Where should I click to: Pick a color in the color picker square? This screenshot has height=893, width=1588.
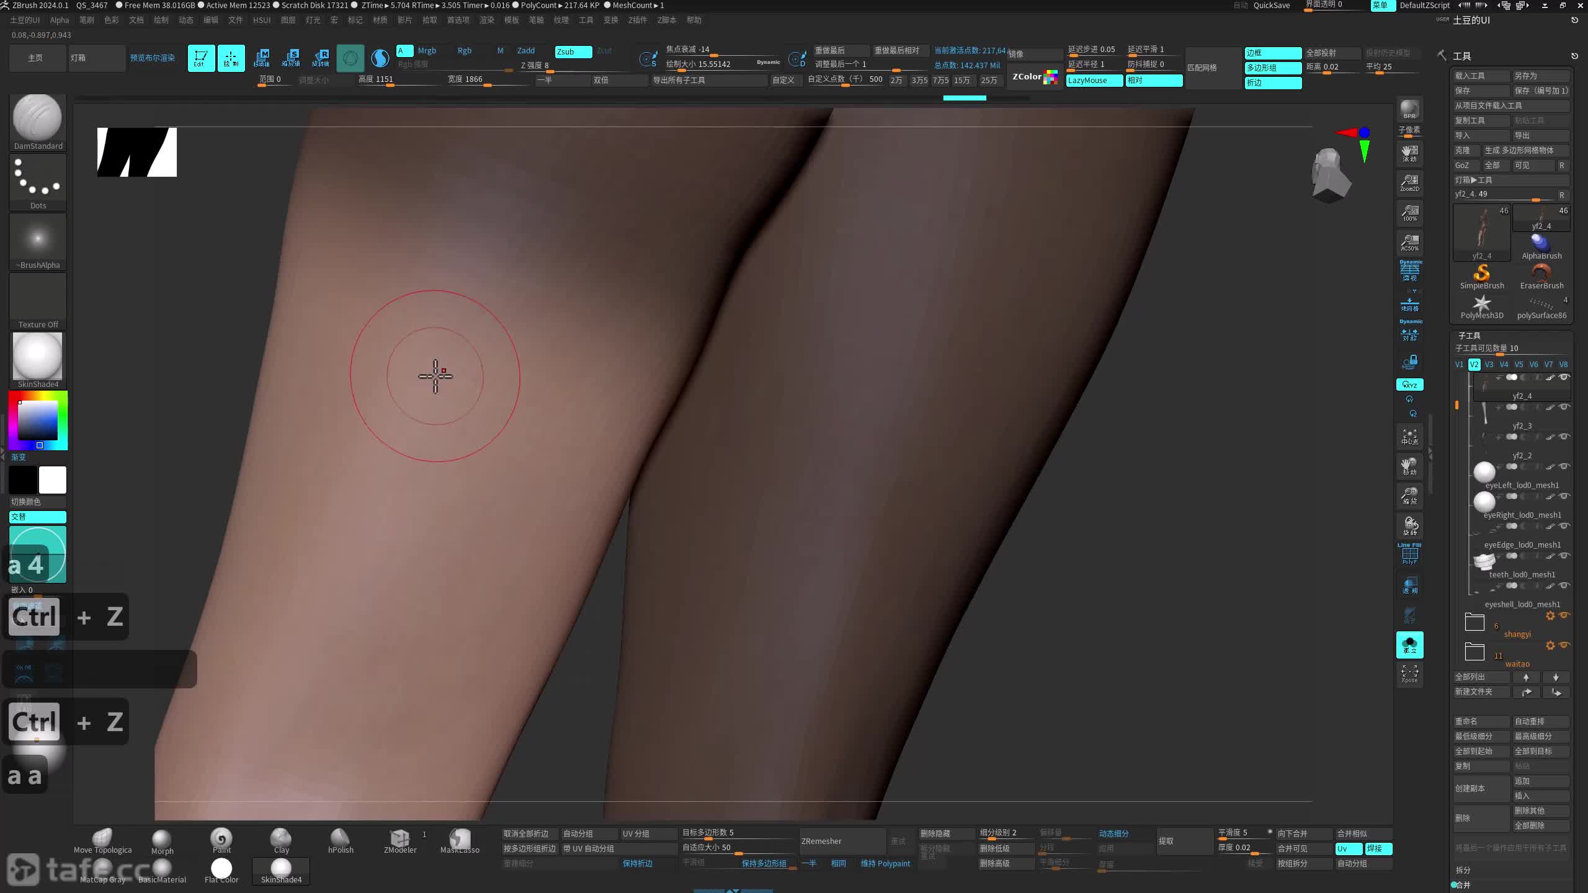[x=38, y=420]
